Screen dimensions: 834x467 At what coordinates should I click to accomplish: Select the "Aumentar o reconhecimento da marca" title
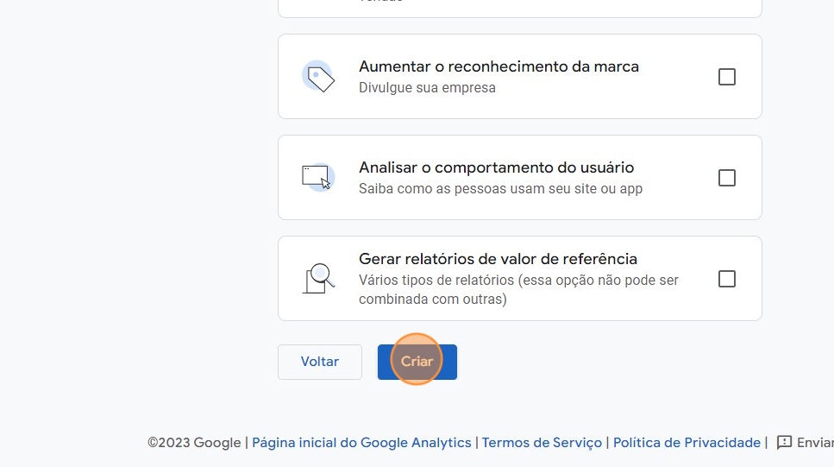point(499,66)
